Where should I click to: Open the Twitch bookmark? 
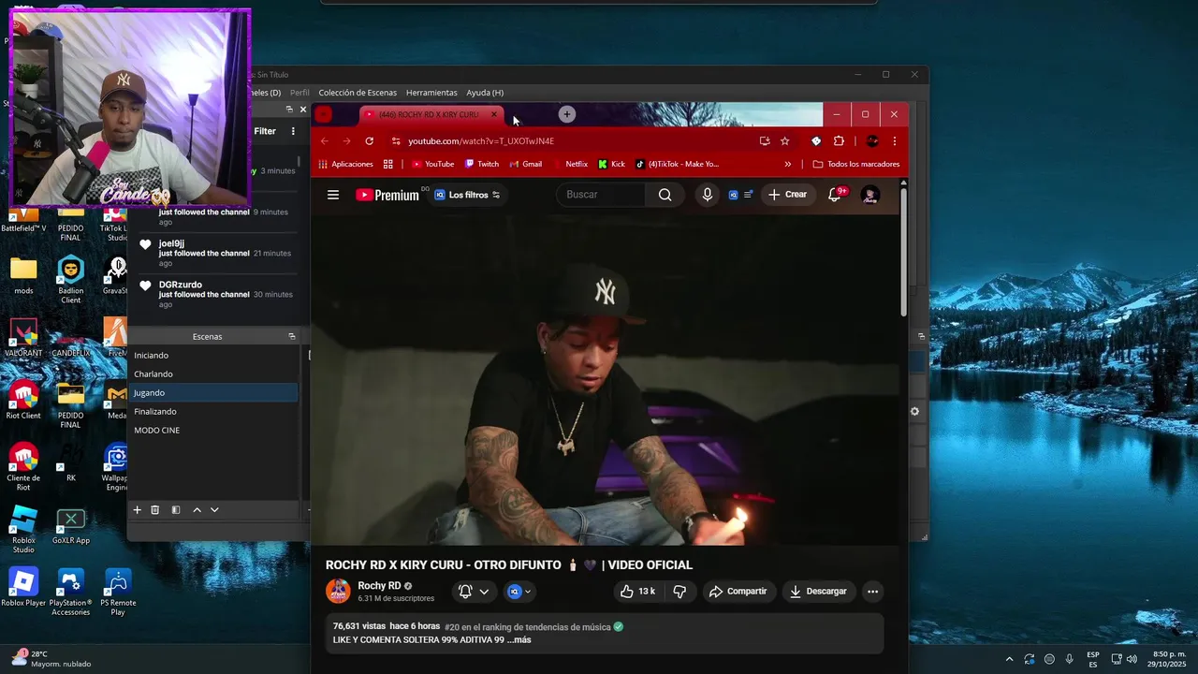[x=482, y=164]
